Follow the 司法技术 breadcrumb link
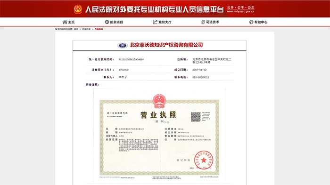 click(x=86, y=29)
